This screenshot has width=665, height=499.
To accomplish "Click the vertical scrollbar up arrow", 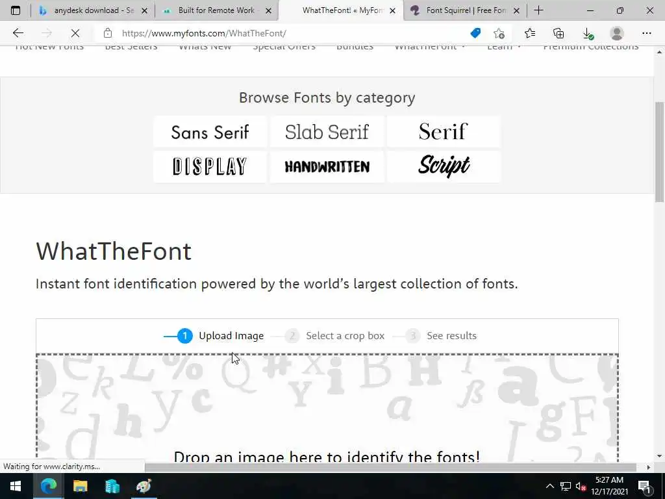I will tap(660, 52).
